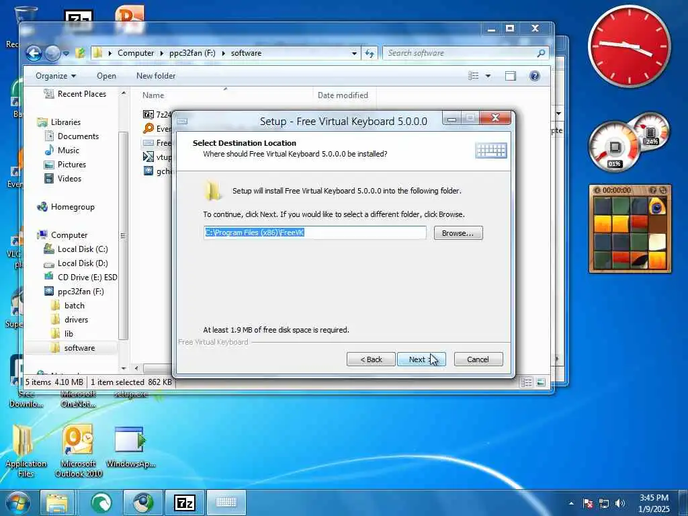Open the view options dropdown arrow
This screenshot has height=516, width=688.
point(488,76)
